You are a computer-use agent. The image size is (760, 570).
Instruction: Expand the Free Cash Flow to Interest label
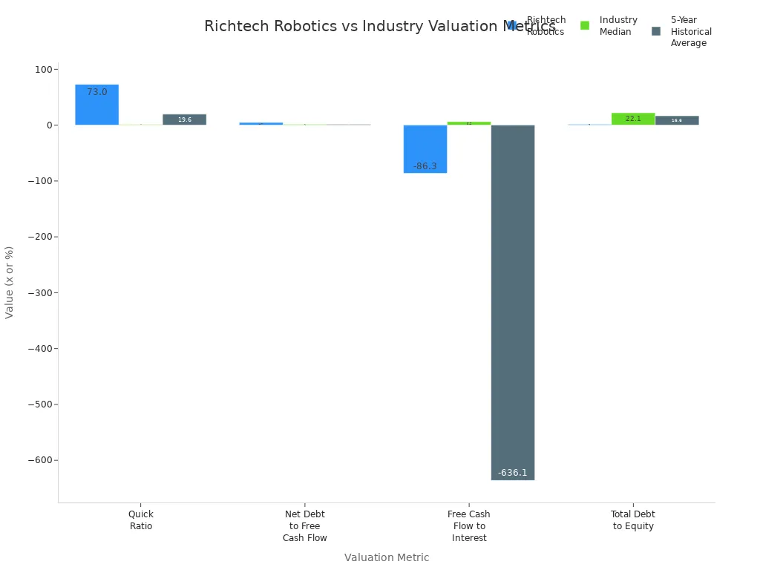[x=468, y=525]
